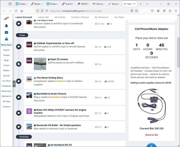Open the messages envelope icon

tap(6, 32)
